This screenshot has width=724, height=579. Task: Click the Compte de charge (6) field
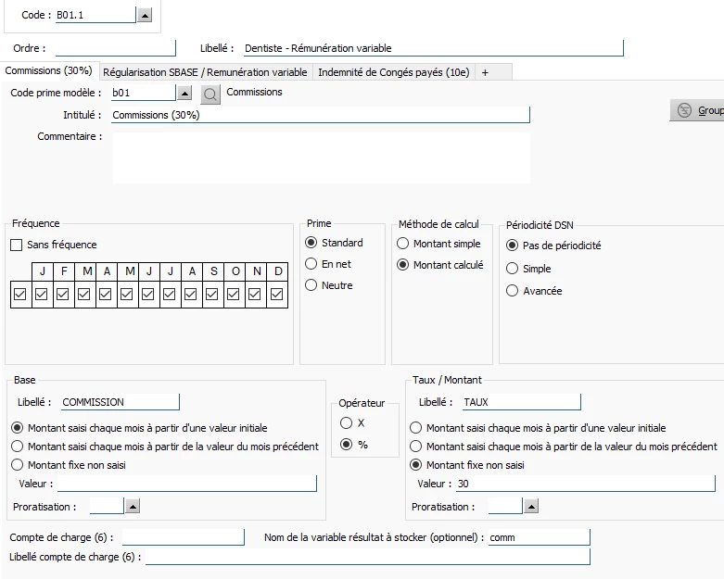(183, 537)
